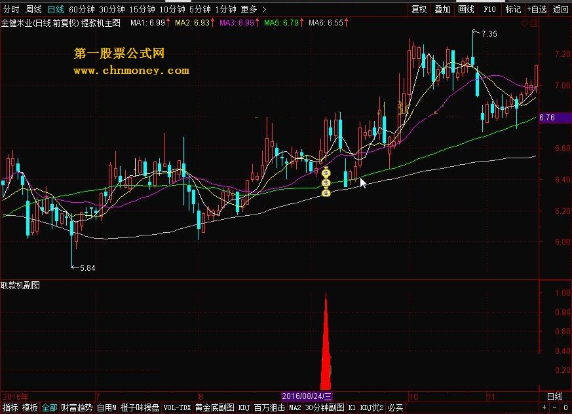
Task: Select the MA3: 6.99 moving average label
Action: (x=239, y=23)
